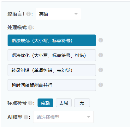
Task: Select 完整 punctuation option
Action: click(x=45, y=103)
